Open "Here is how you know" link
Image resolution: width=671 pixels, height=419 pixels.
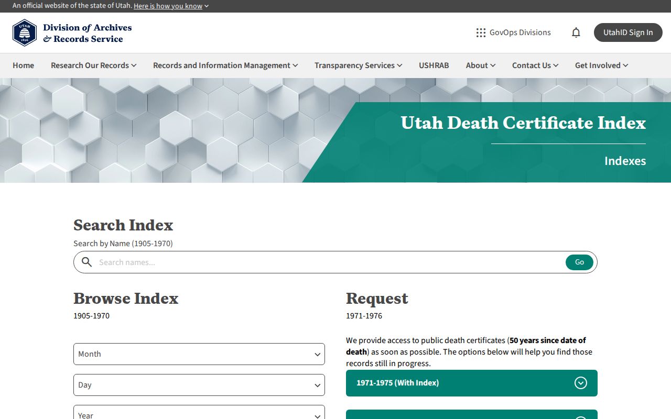tap(171, 6)
